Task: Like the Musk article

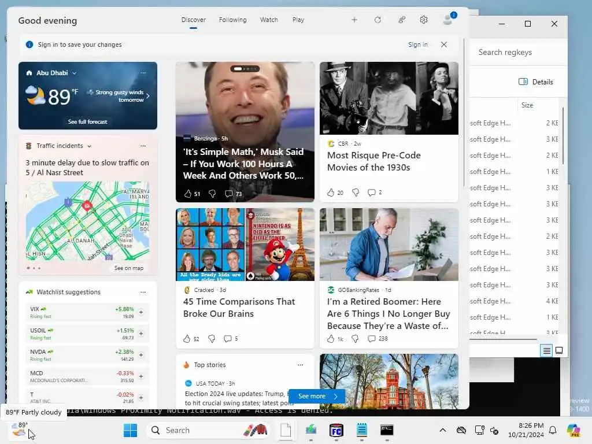Action: tap(188, 194)
